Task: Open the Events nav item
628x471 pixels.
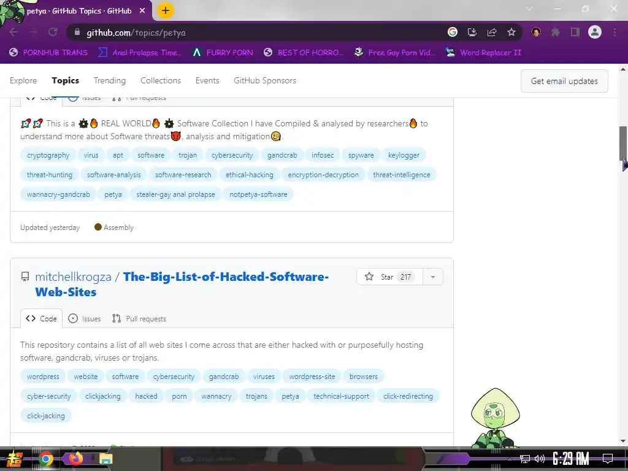Action: 207,80
